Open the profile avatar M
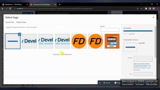 coord(154,9)
